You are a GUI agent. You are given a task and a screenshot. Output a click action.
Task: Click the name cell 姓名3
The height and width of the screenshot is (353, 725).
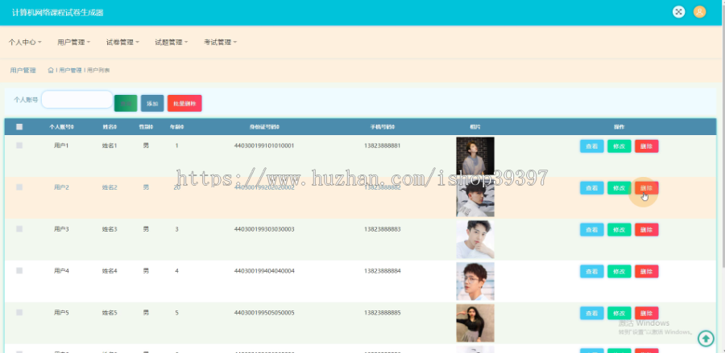coord(110,229)
